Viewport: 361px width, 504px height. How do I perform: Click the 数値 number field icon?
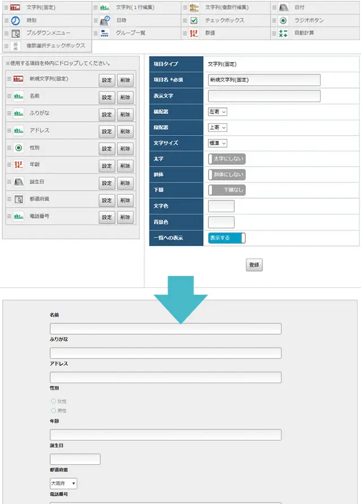click(193, 33)
